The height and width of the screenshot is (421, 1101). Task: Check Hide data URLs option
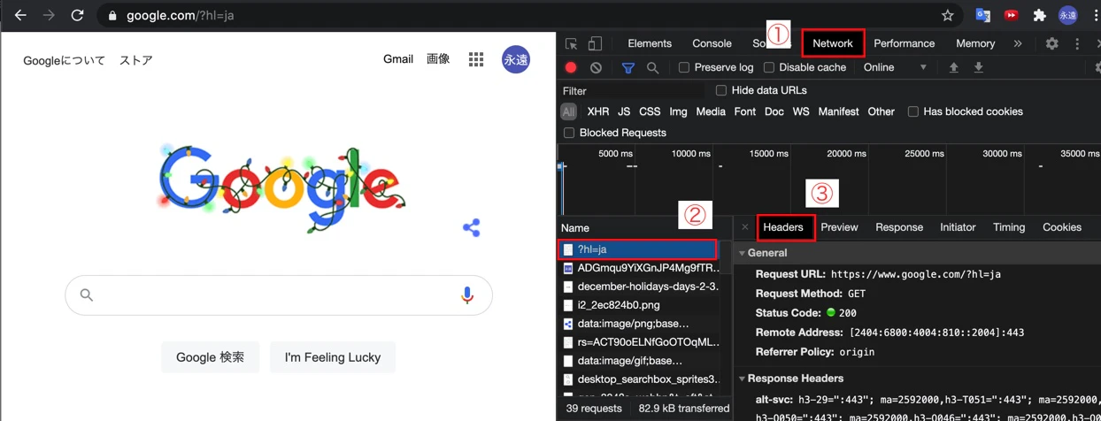[721, 90]
